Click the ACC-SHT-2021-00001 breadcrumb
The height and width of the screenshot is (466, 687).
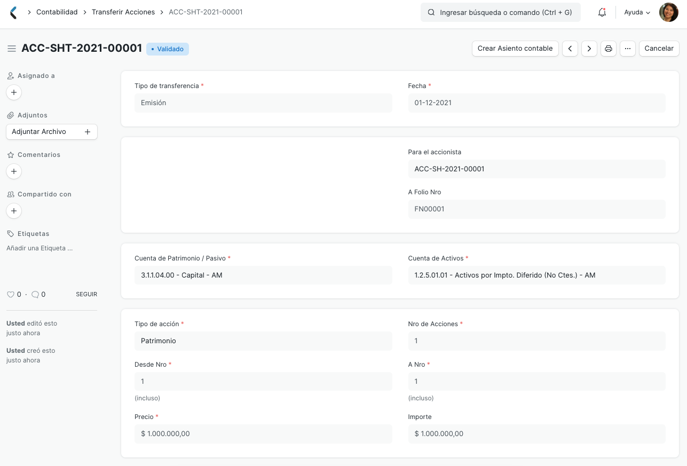[206, 12]
